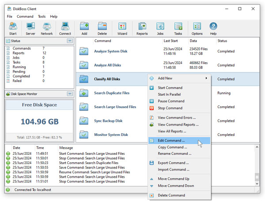Click 'Total: 127.51 GB - Free: 82.3 %' text
This screenshot has height=202, width=265.
[x=39, y=137]
